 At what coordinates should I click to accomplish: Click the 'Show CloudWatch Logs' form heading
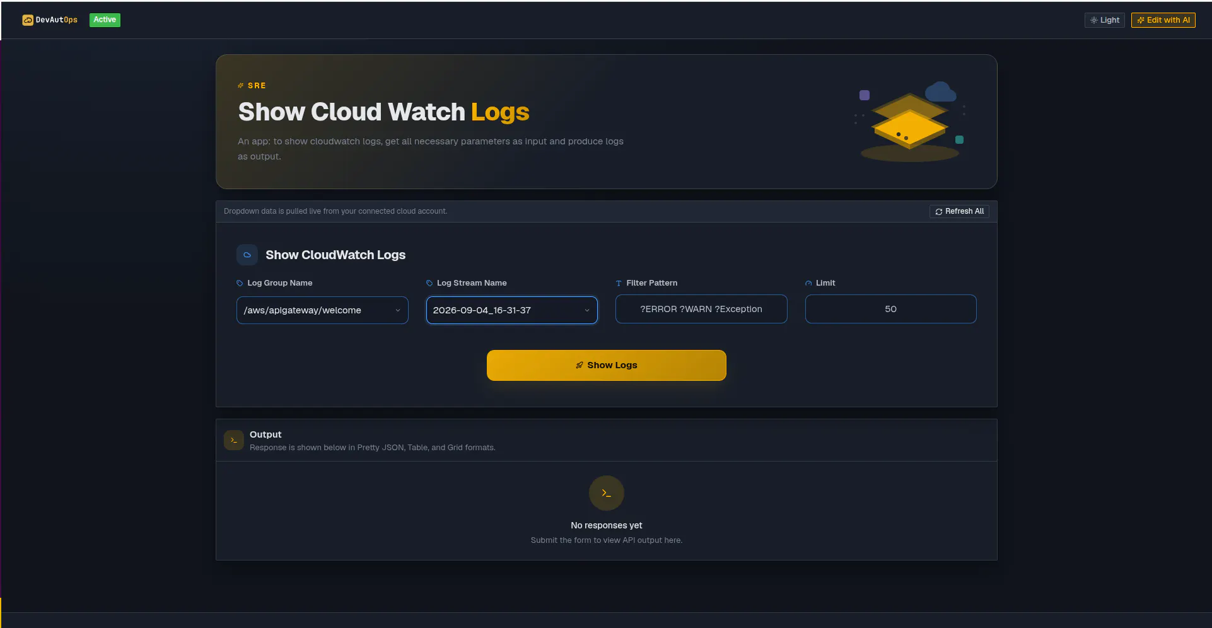click(335, 255)
